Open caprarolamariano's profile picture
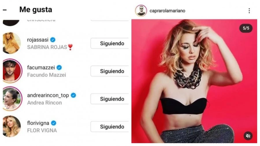260x146 pixels. point(141,11)
